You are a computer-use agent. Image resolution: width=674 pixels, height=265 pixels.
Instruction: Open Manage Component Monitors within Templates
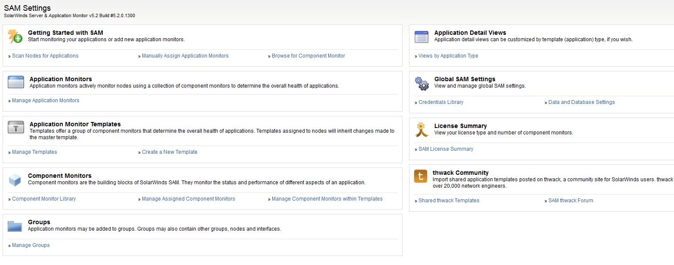click(x=327, y=199)
